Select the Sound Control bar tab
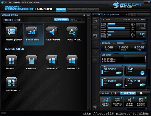Image resolution: width=151 pixels, height=116 pixels. (x=129, y=102)
